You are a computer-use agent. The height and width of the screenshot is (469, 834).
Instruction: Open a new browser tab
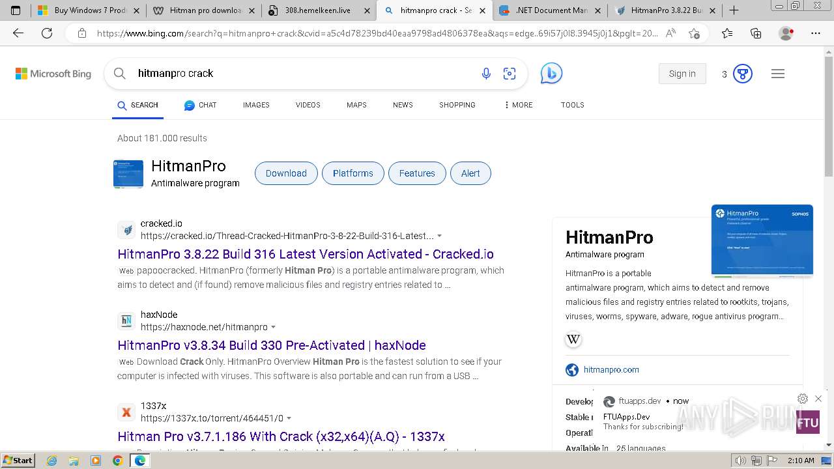pos(734,10)
